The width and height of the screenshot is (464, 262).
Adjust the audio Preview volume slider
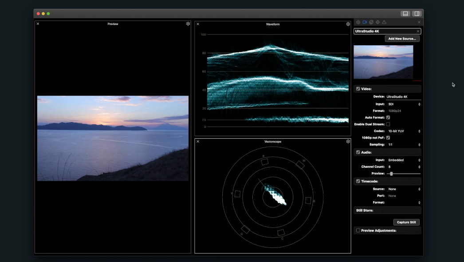point(391,174)
